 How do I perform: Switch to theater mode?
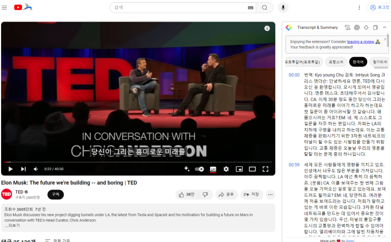point(253,169)
